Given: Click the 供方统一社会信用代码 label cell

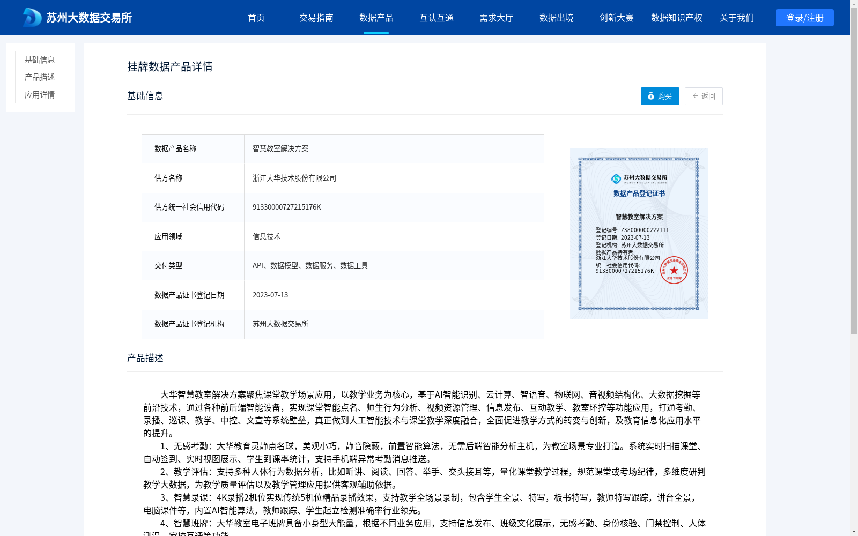Looking at the screenshot, I should 193,207.
